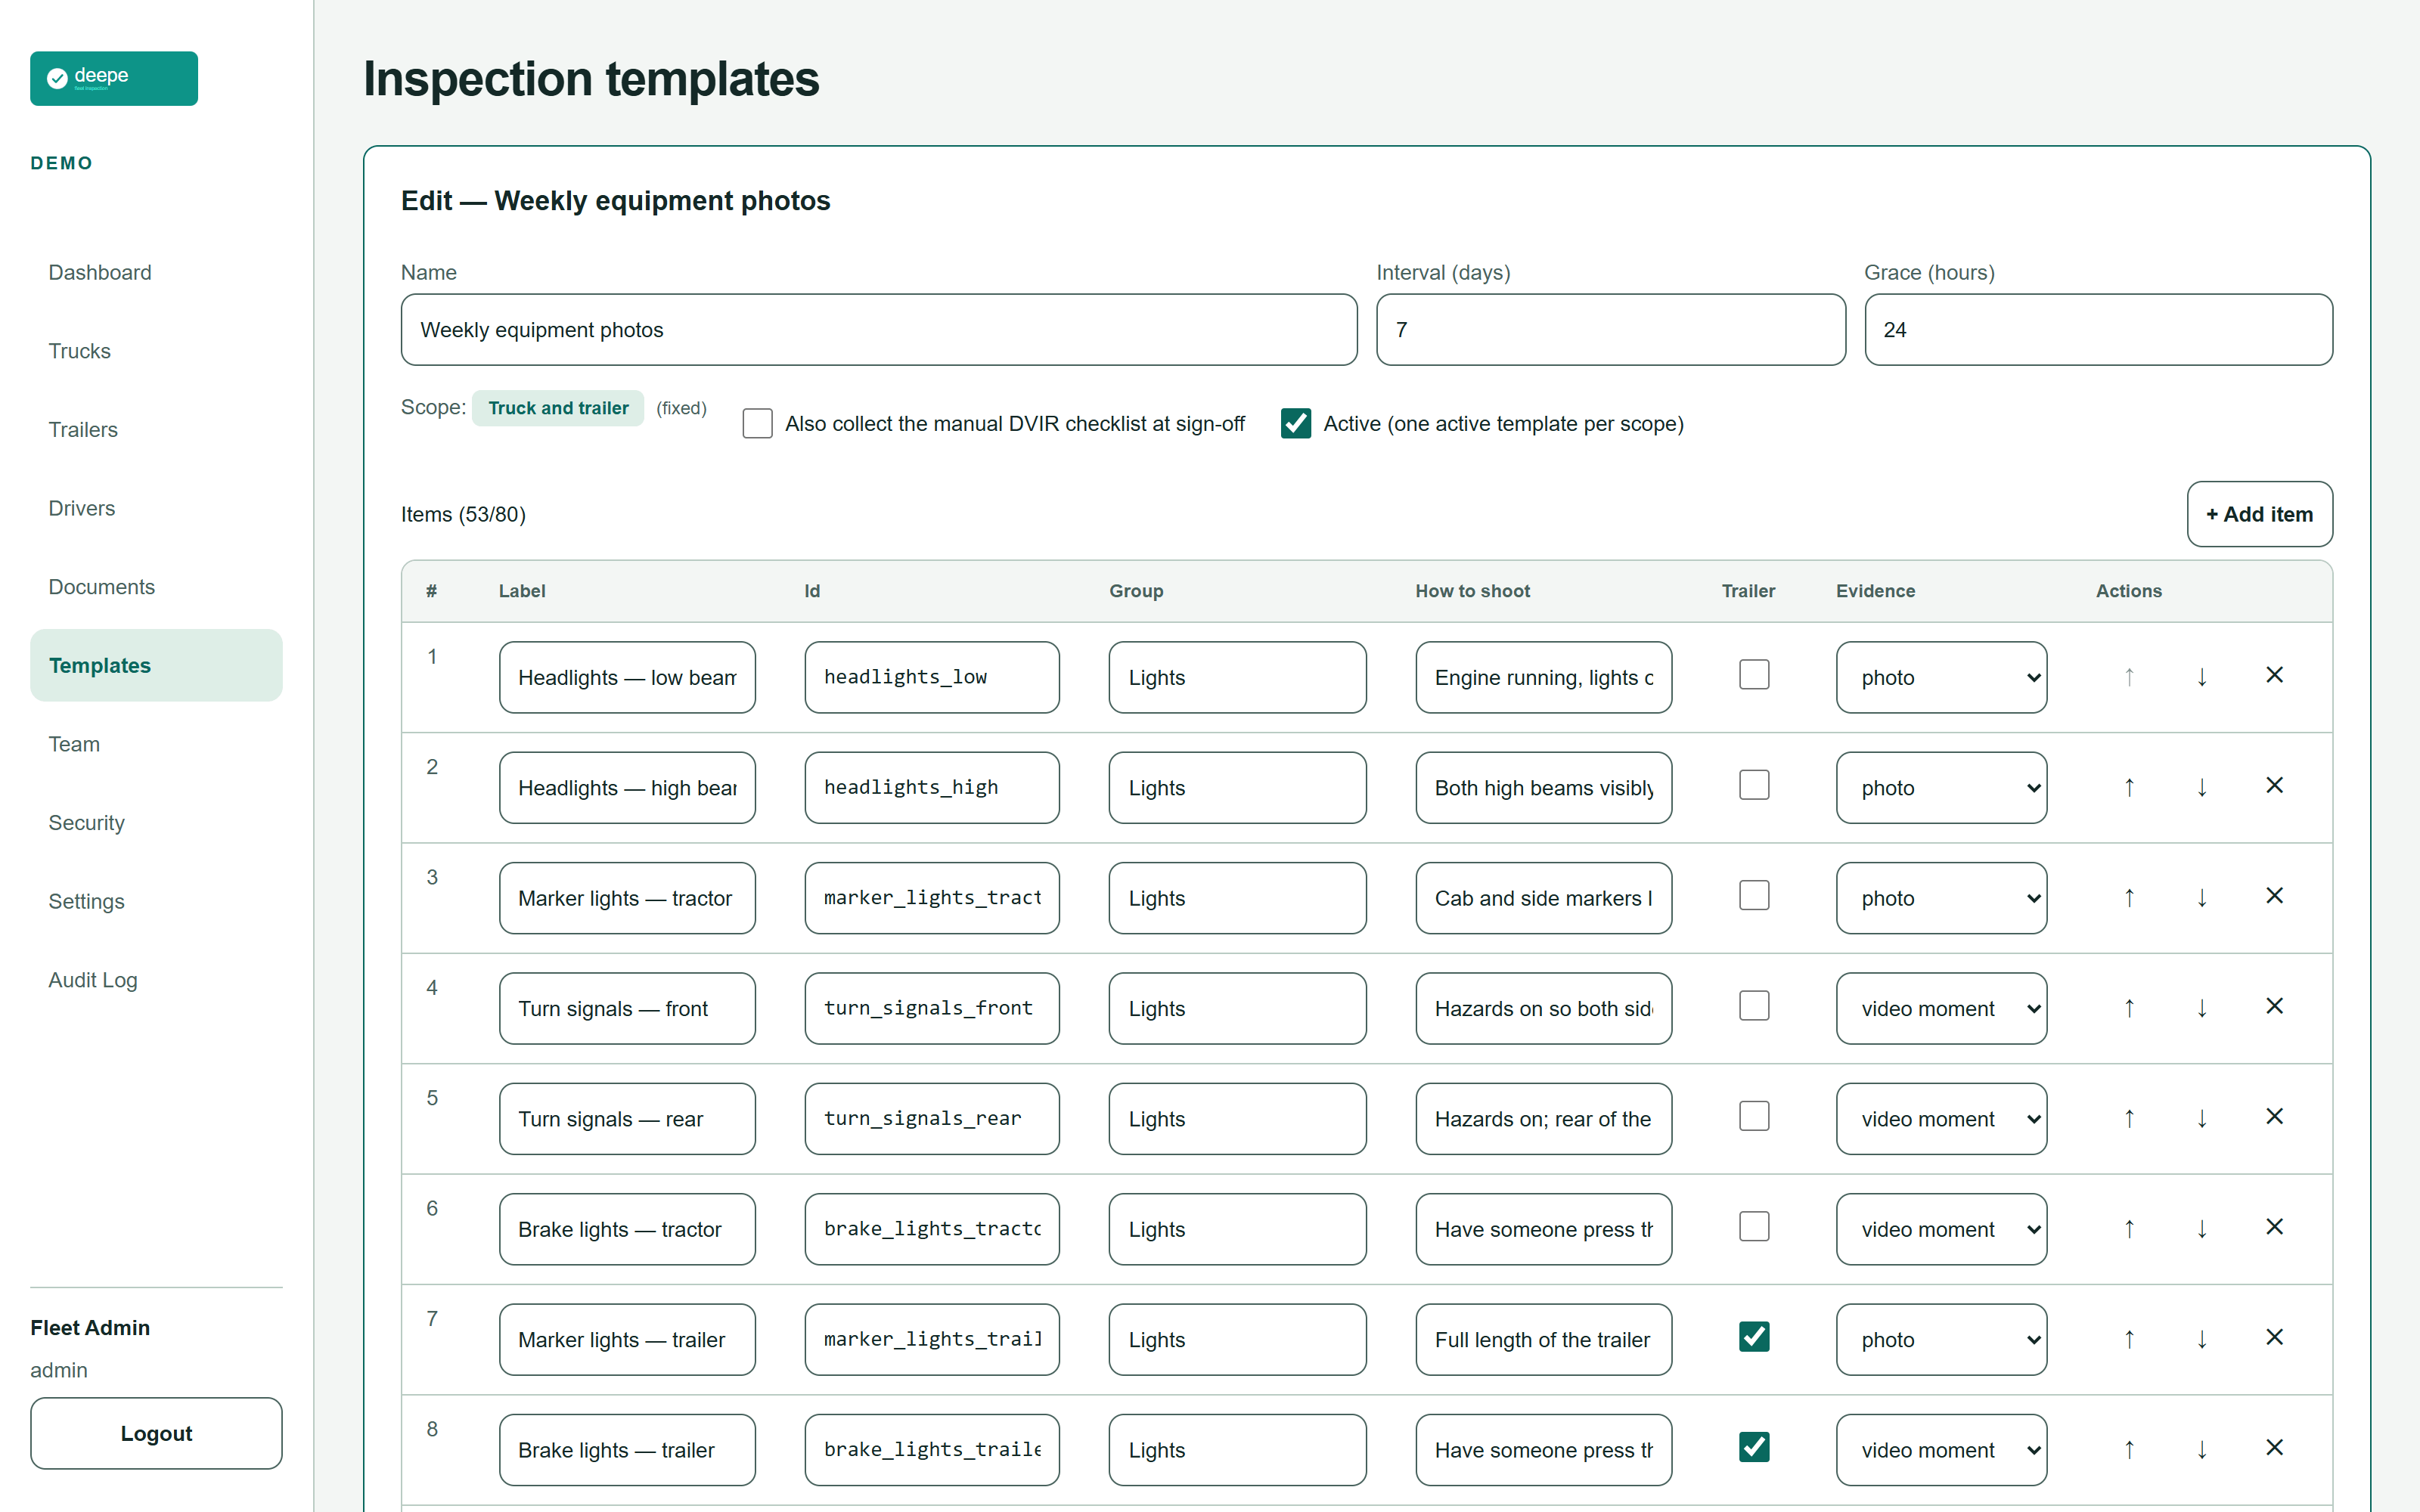Toggle Trailer checkbox for Headlights low beam

tap(1754, 675)
